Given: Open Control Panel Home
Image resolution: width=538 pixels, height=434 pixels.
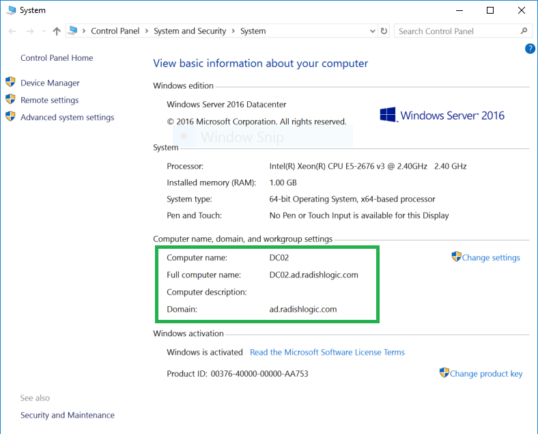Looking at the screenshot, I should coord(57,57).
